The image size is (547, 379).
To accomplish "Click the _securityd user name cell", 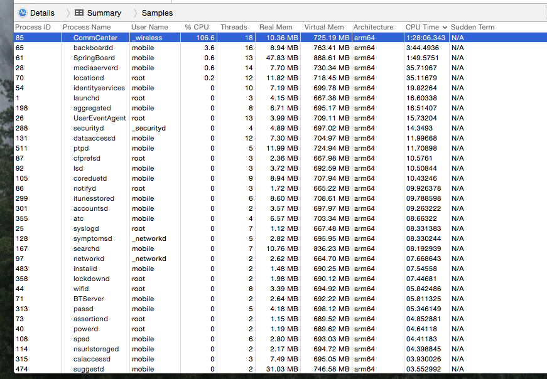I will tap(149, 128).
